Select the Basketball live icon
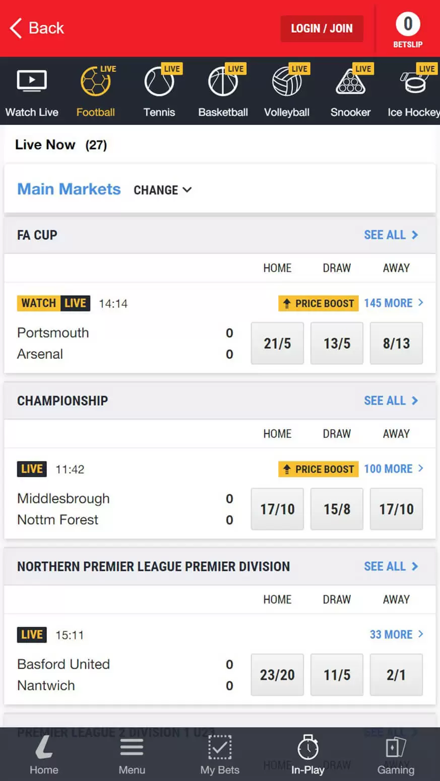This screenshot has width=440, height=781. pyautogui.click(x=223, y=82)
